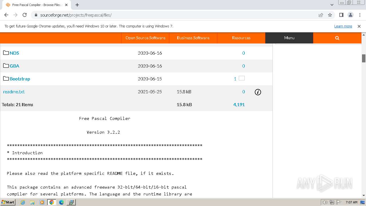Go back to the previous page
Screen dimensions: 366x206
[x=6, y=15]
